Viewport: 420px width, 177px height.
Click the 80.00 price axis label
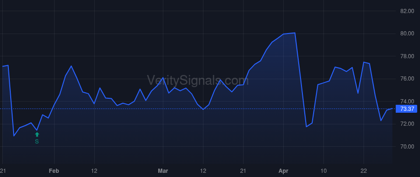coord(407,34)
